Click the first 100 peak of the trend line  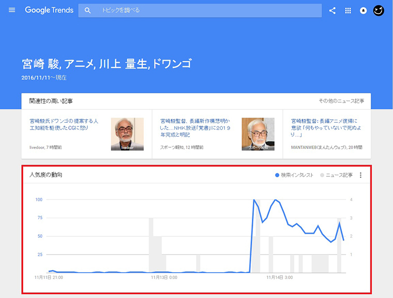coord(254,200)
